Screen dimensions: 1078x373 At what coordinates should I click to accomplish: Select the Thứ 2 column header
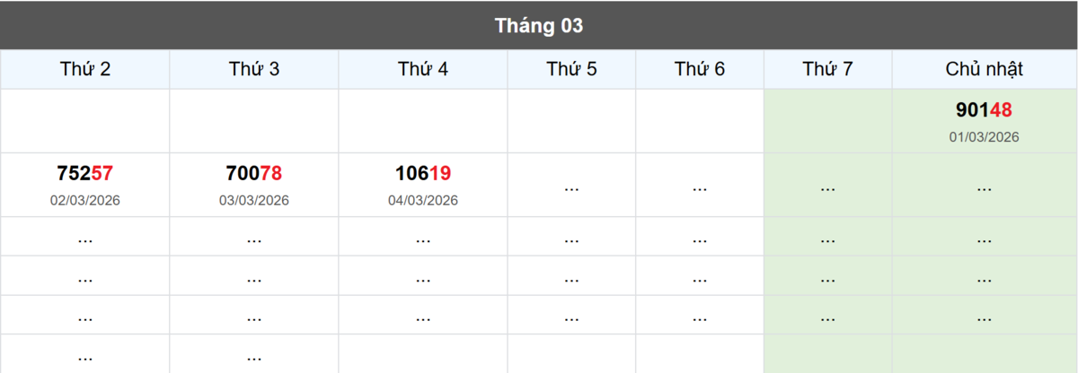click(x=85, y=69)
